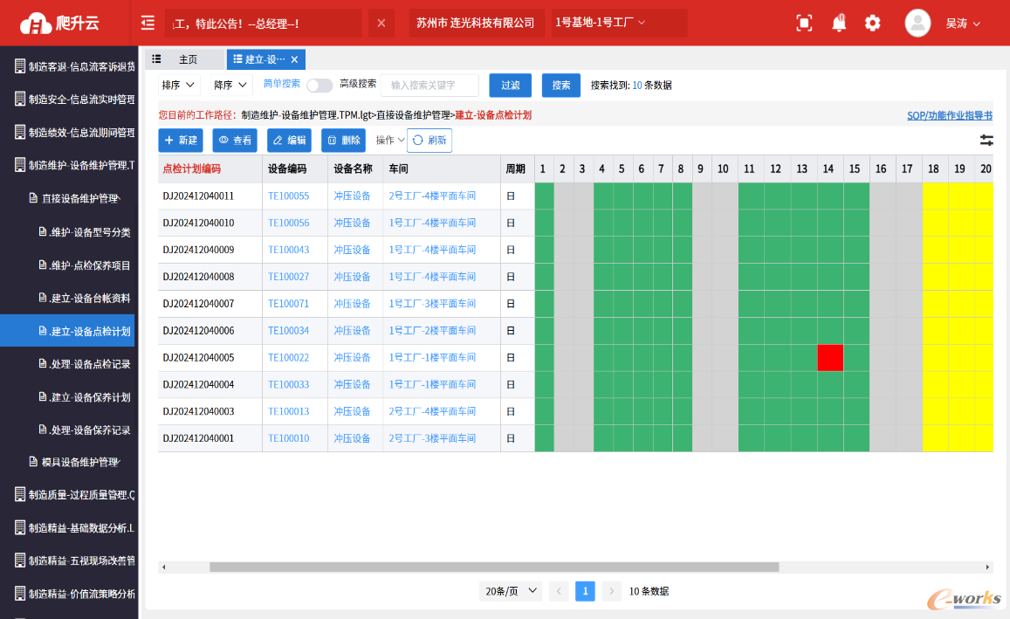Click the search keyword input field
1010x619 pixels.
coord(429,86)
